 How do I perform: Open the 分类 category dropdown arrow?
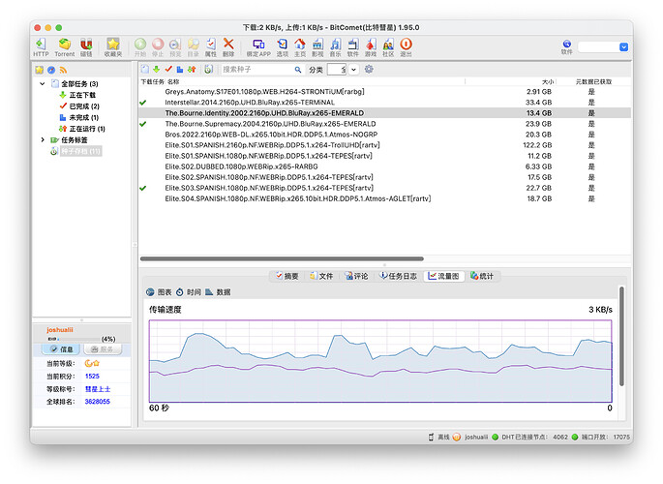coord(353,70)
